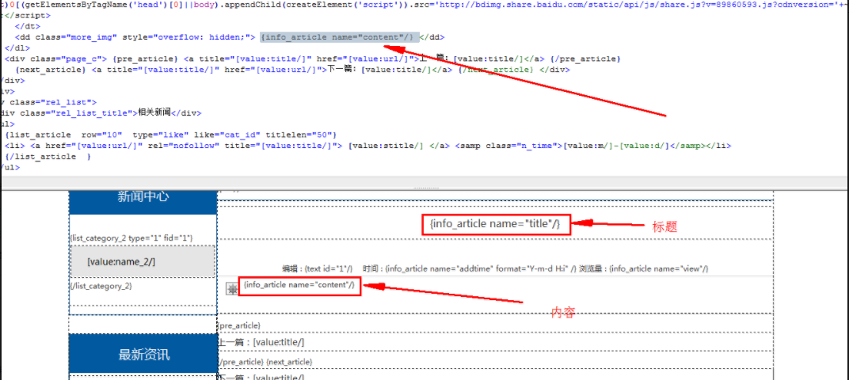This screenshot has width=849, height=380.
Task: Select the highlighted info_article content tag in code
Action: [x=339, y=37]
